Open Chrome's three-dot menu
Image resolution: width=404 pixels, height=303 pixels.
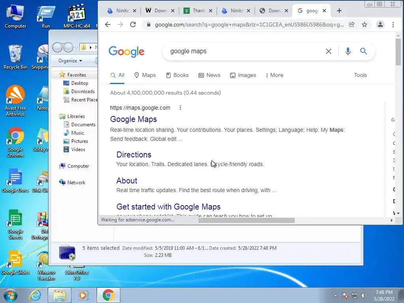393,24
